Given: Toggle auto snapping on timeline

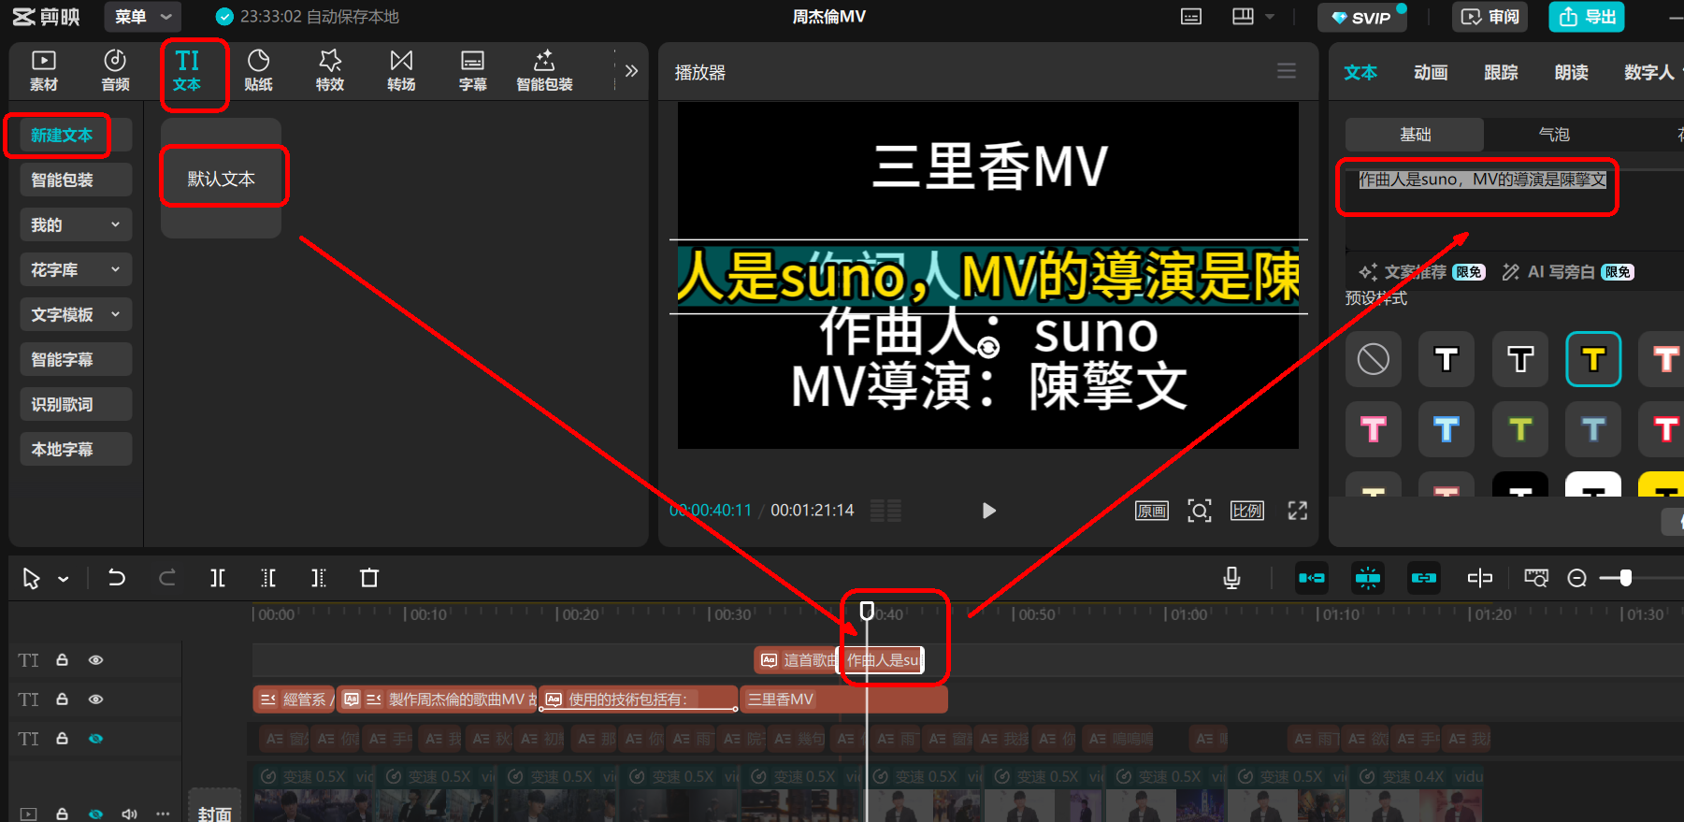Looking at the screenshot, I should (1368, 578).
